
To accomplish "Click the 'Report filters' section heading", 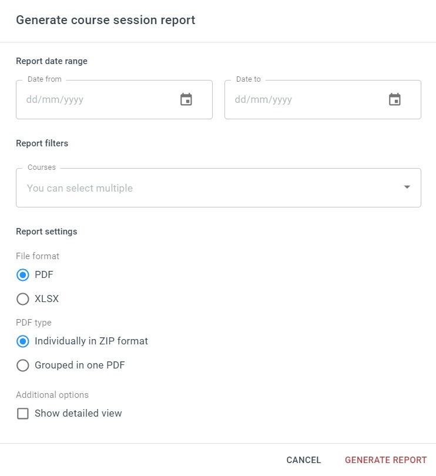I will (x=42, y=143).
